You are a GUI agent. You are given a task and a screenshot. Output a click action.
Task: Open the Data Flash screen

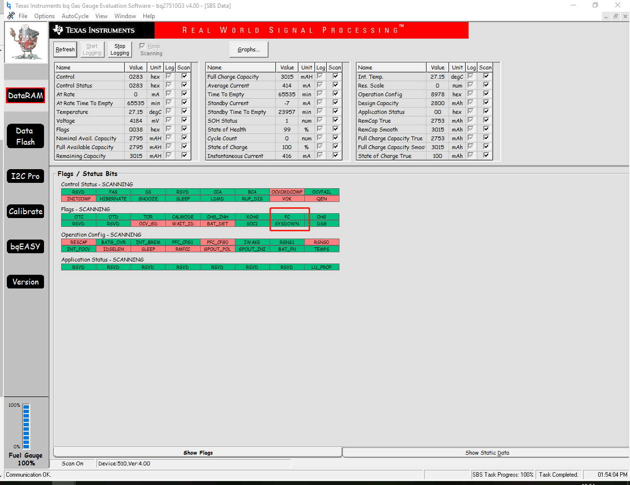point(25,136)
